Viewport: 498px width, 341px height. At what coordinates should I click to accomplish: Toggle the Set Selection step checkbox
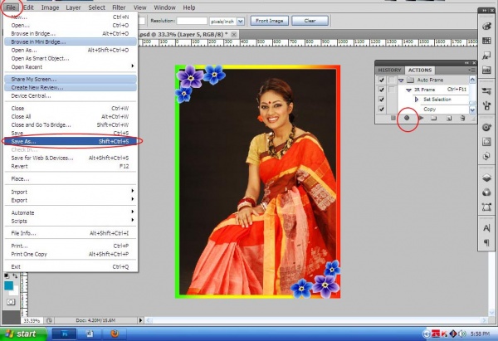[x=381, y=100]
